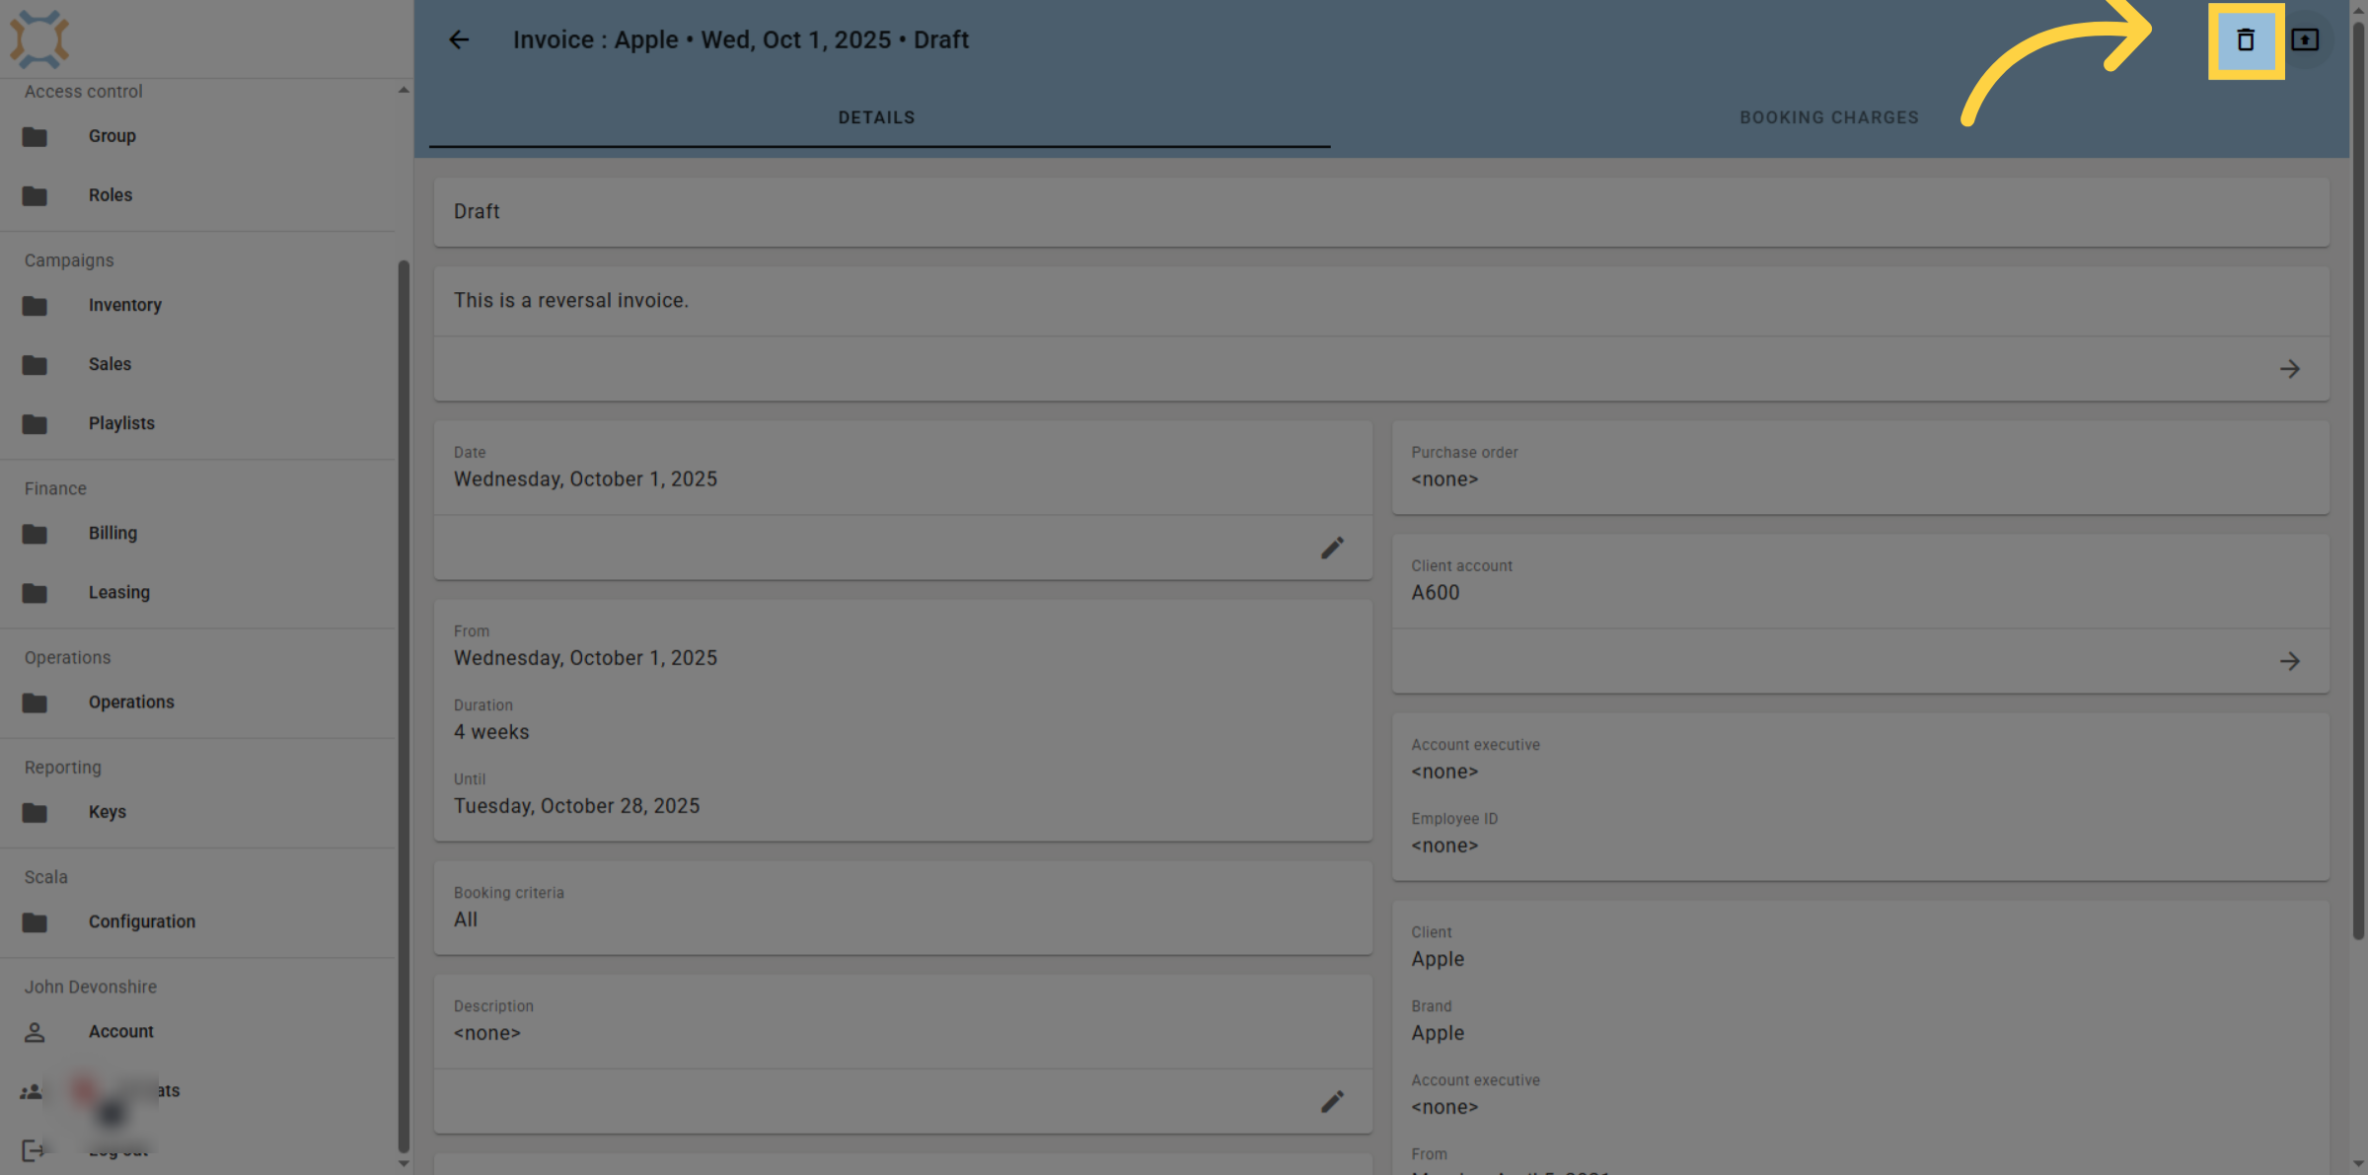This screenshot has width=2368, height=1175.
Task: Open the Roles folder icon
Action: [35, 195]
